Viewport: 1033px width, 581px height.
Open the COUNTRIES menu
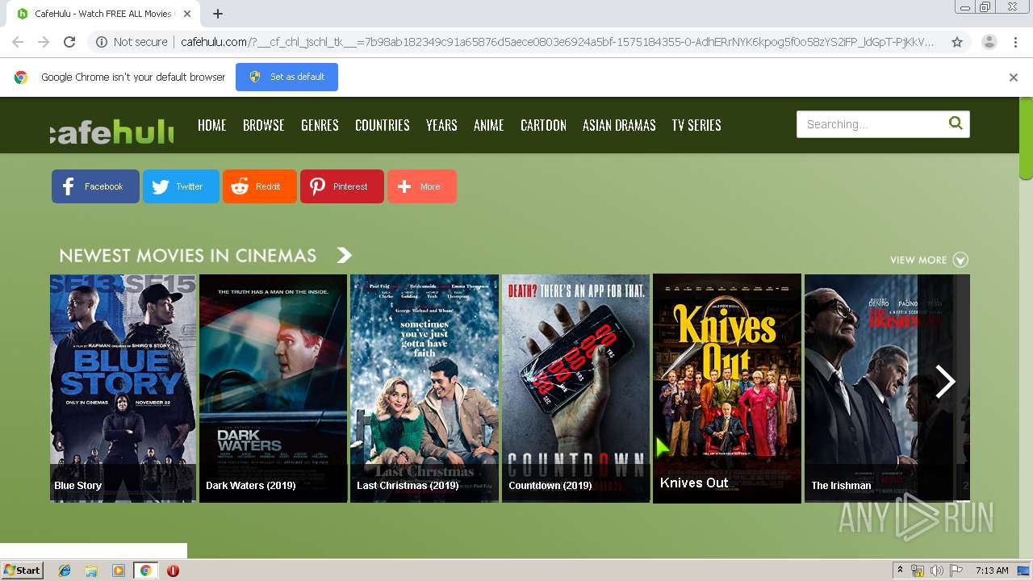(383, 125)
